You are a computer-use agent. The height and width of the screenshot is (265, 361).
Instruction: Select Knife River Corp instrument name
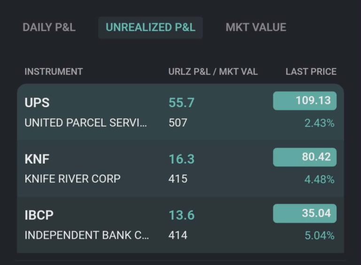(72, 179)
